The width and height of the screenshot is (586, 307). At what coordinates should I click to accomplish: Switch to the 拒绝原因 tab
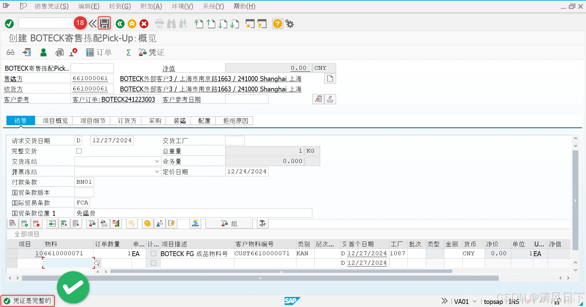point(236,121)
